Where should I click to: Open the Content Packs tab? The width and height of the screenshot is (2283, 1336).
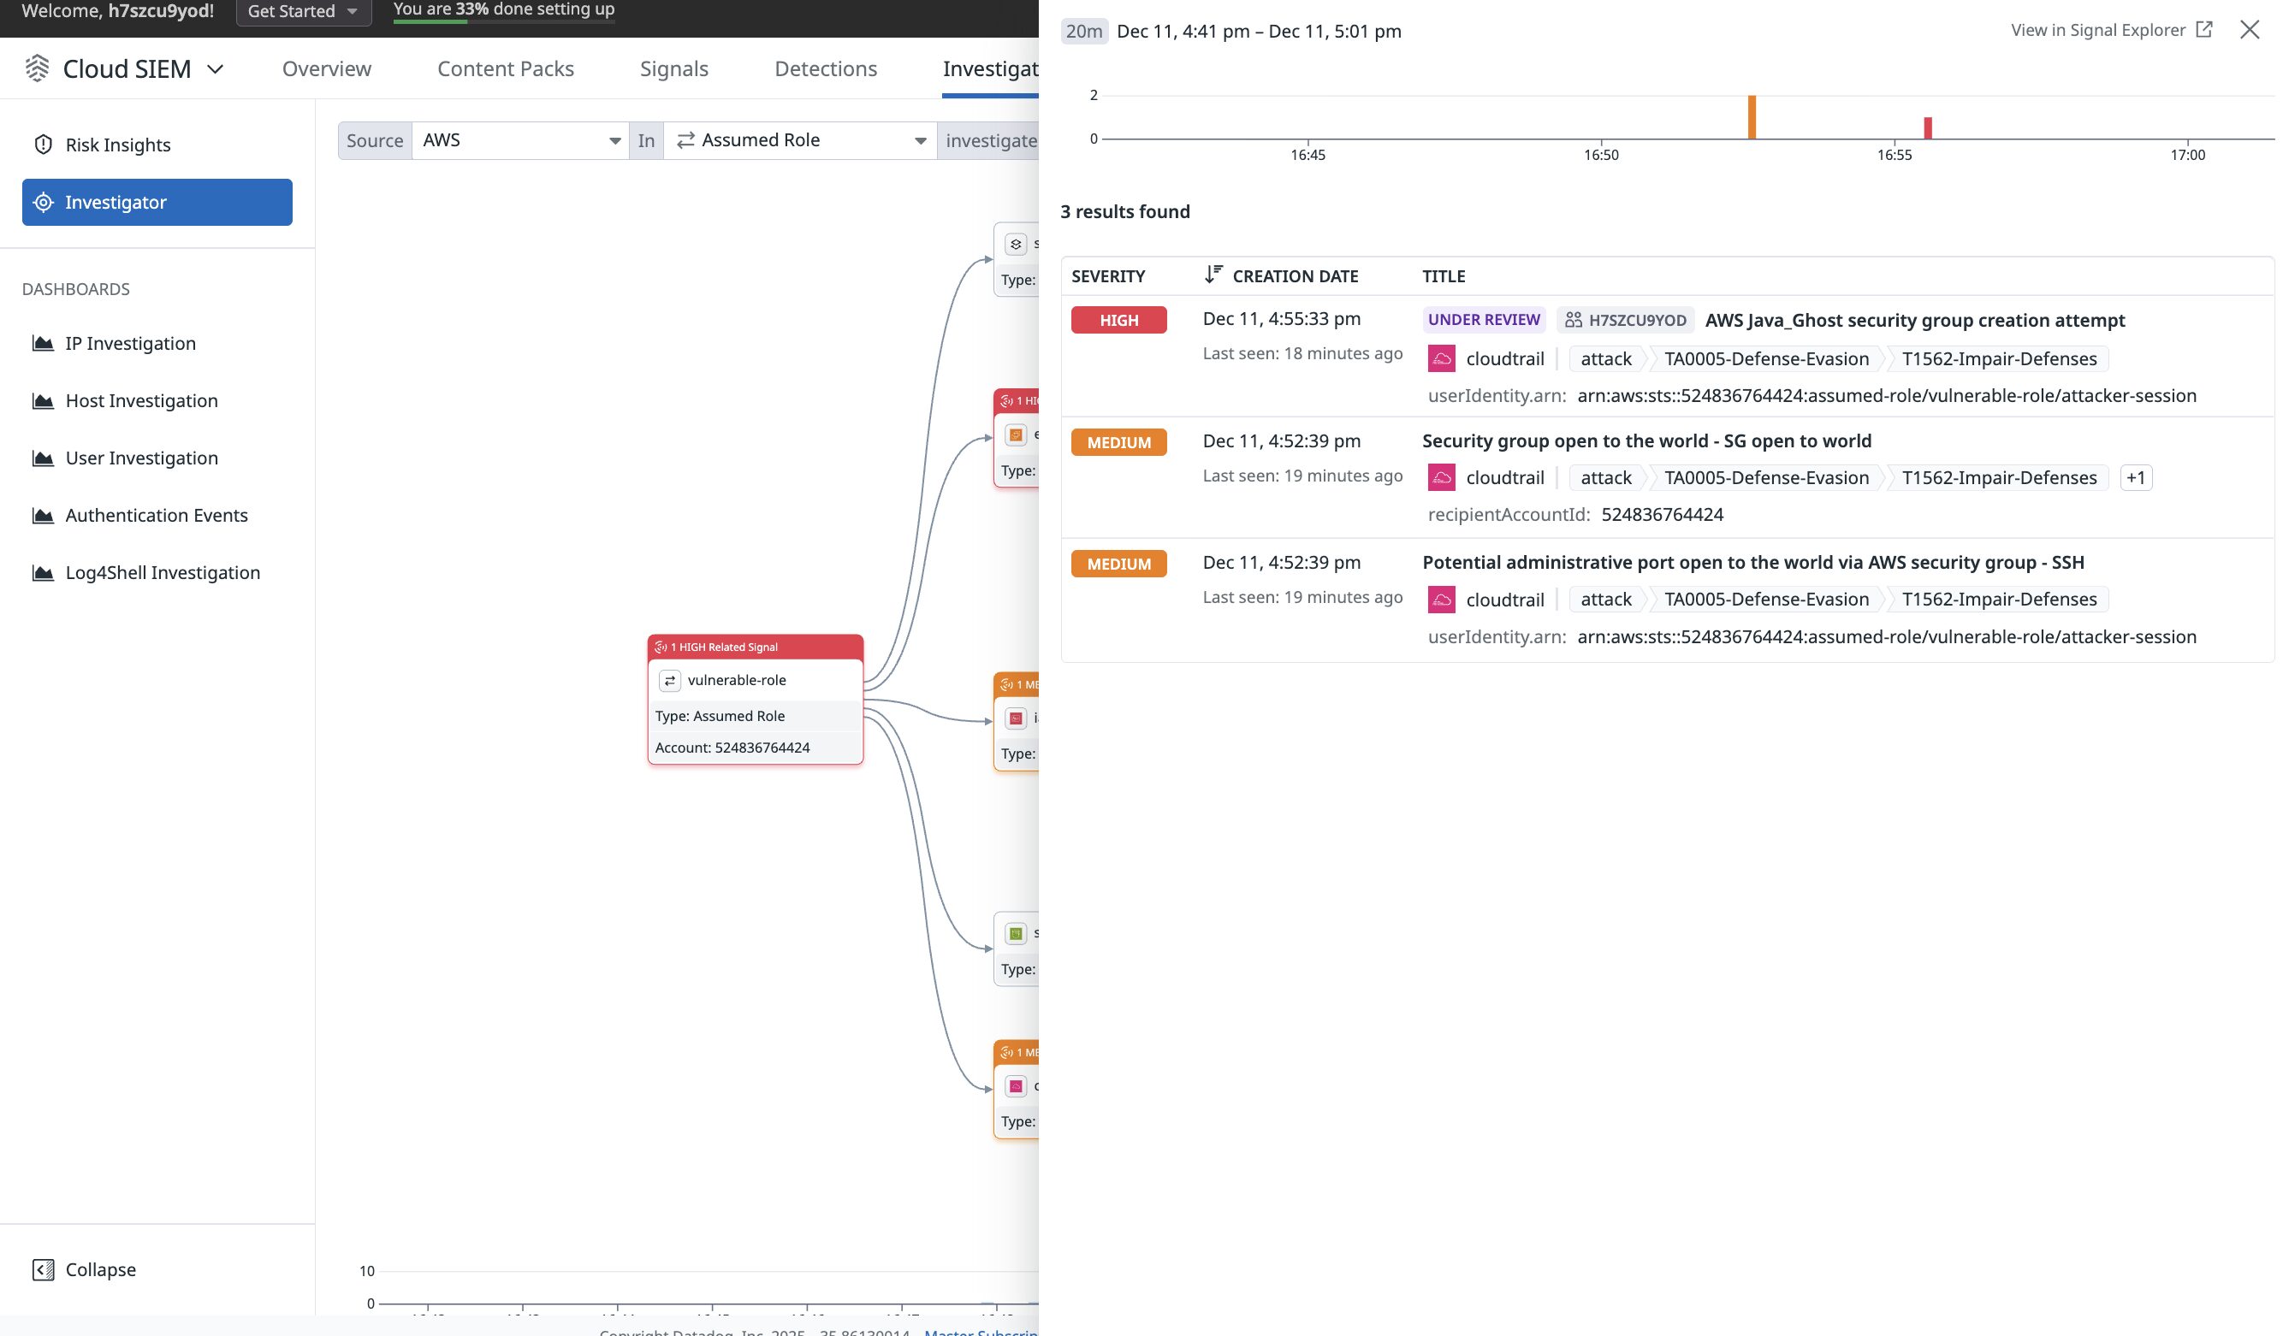coord(505,68)
